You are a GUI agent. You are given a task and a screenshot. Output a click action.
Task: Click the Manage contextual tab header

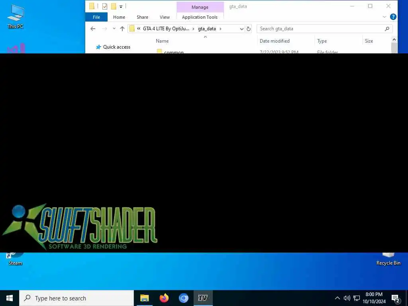tap(200, 7)
